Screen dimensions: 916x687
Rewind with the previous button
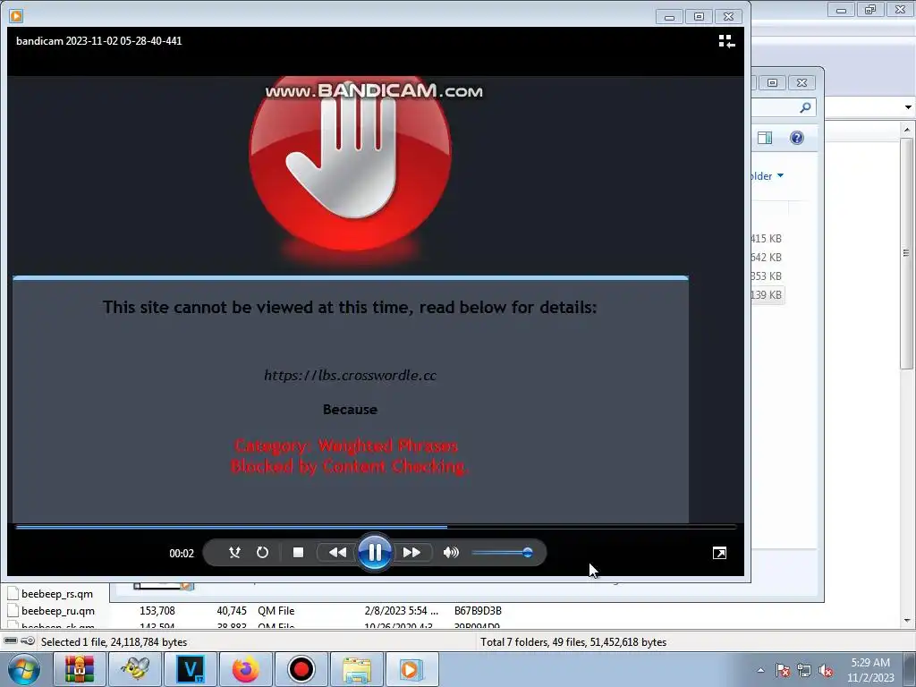pos(337,552)
